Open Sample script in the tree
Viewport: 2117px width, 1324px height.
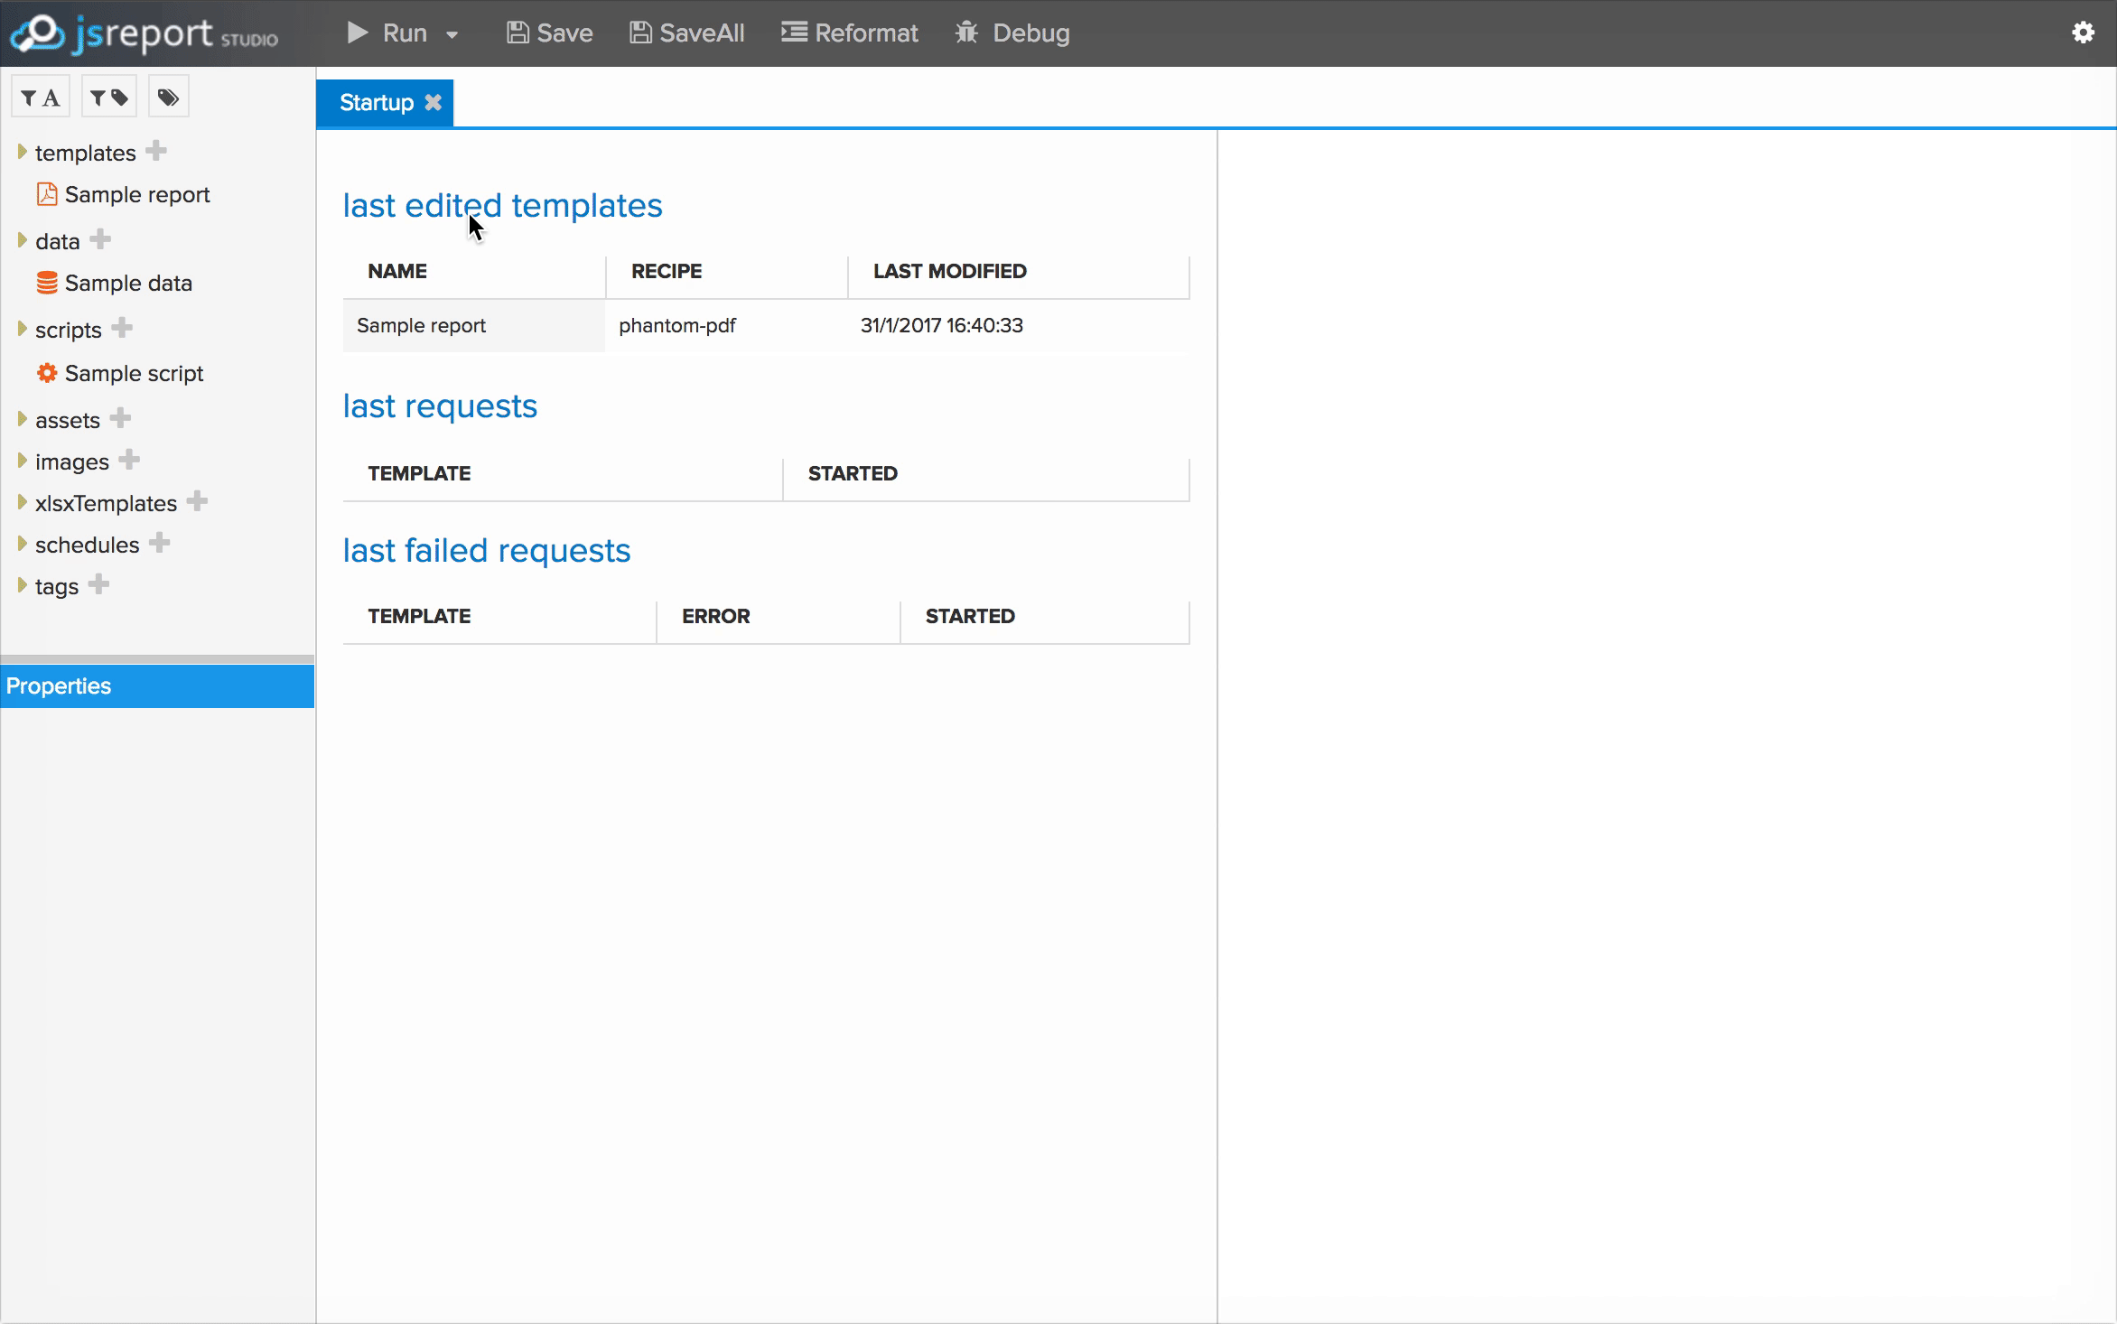(133, 373)
